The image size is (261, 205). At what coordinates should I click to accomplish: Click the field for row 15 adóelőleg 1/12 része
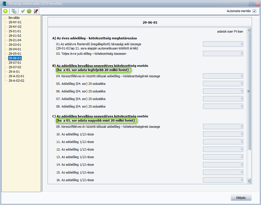click(x=223, y=172)
